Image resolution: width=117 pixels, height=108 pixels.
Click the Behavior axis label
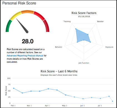click(x=59, y=47)
